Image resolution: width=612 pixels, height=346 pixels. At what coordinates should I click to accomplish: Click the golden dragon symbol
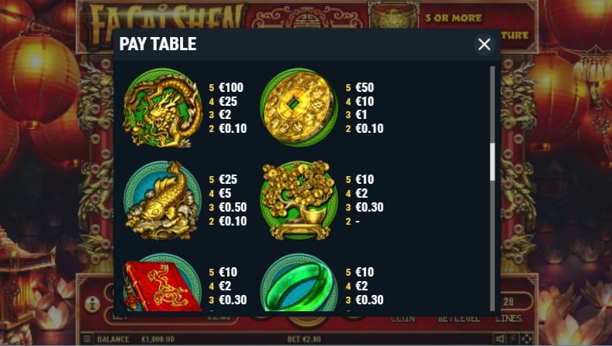163,108
